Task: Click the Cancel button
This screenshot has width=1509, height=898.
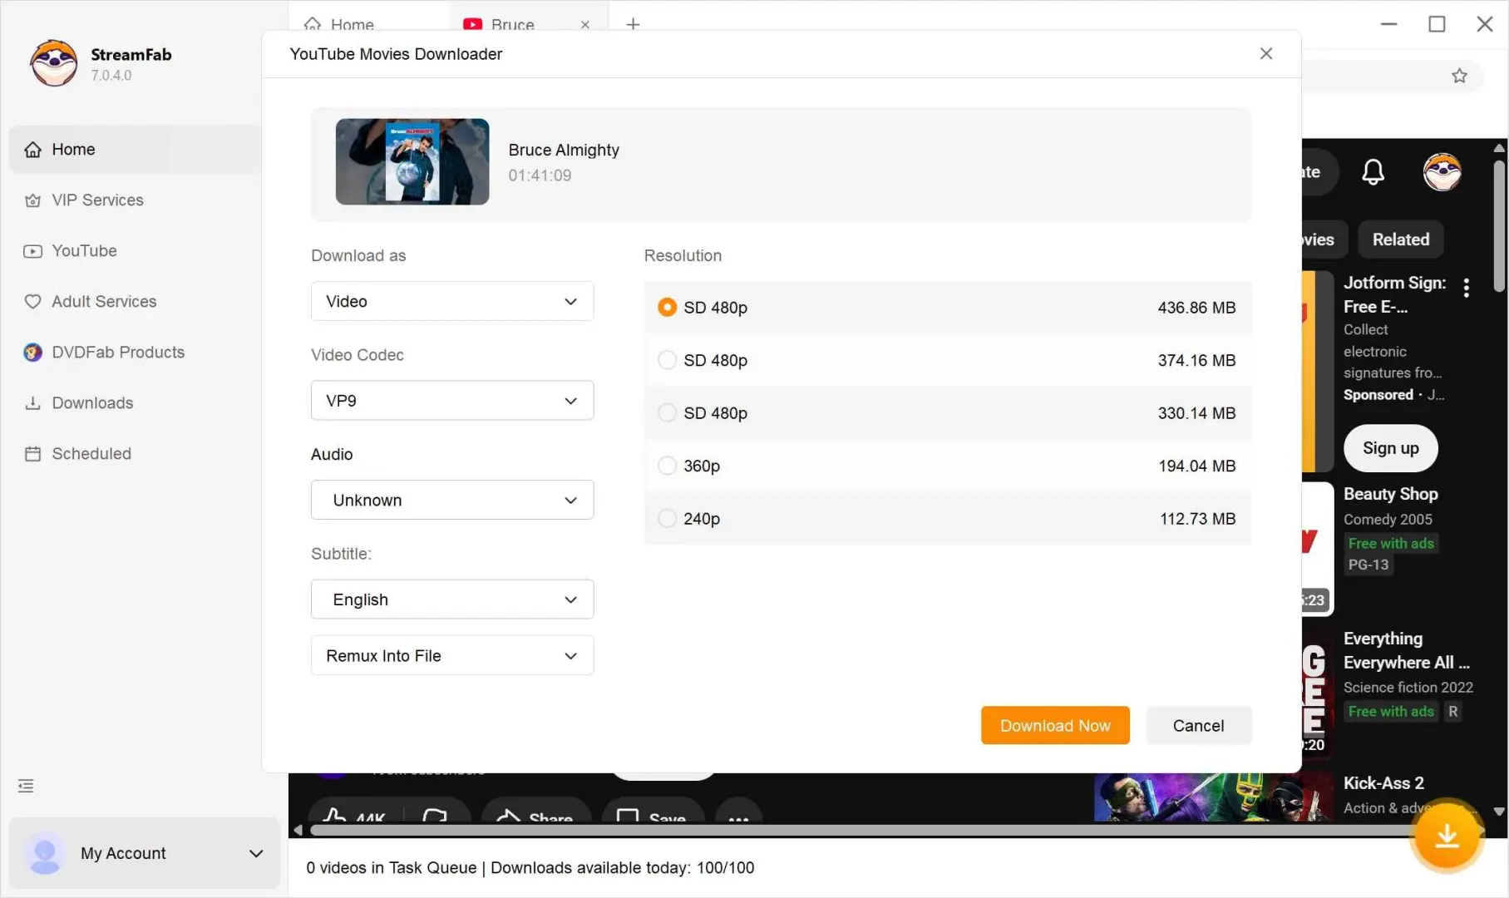Action: coord(1198,726)
